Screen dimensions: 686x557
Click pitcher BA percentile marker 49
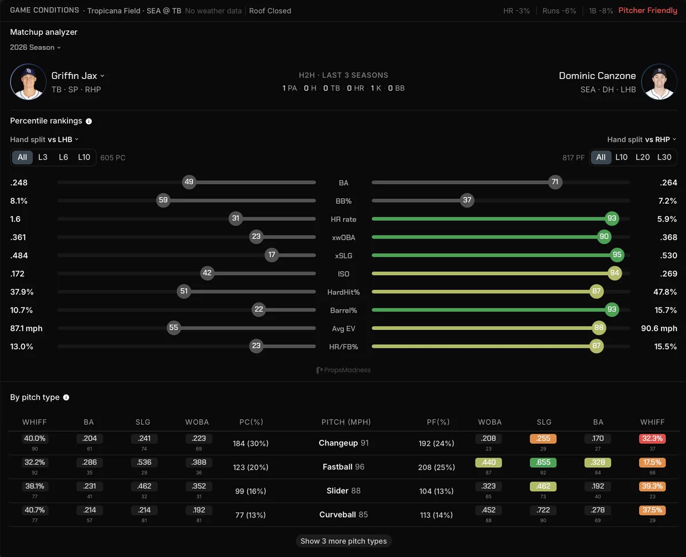click(x=189, y=182)
